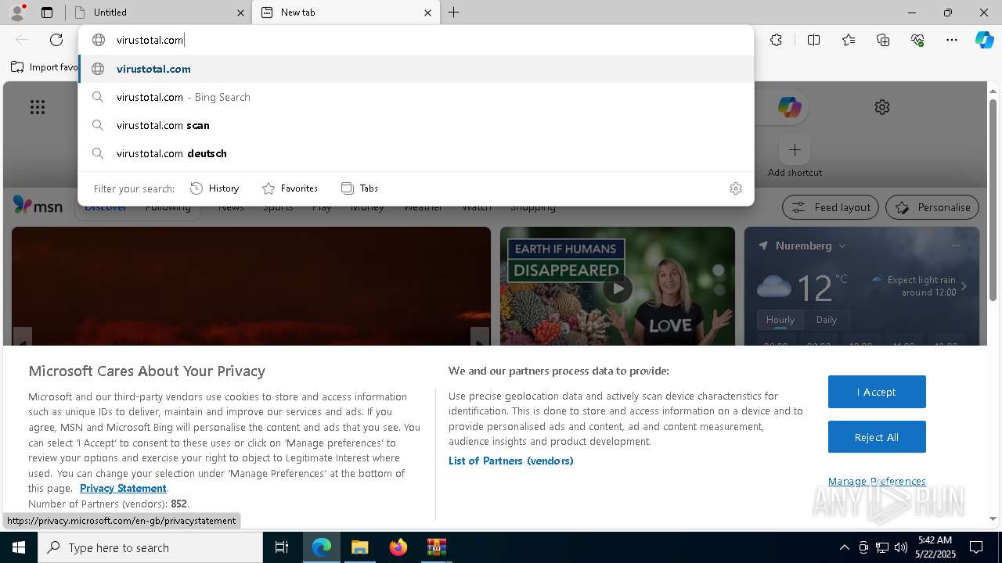Open the notification center icon

click(x=976, y=547)
